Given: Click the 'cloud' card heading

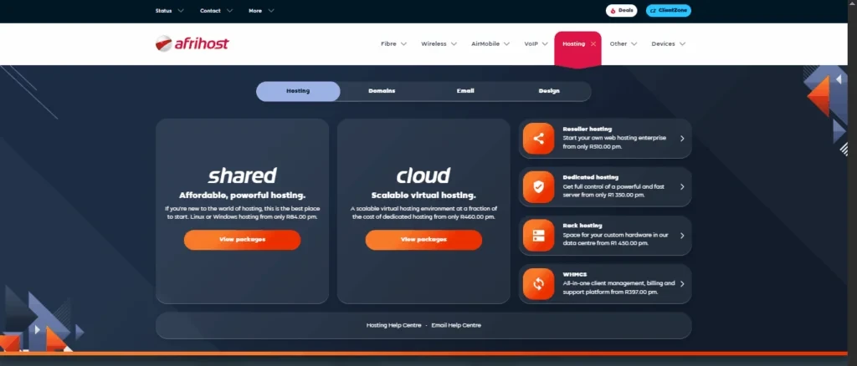Looking at the screenshot, I should click(423, 175).
